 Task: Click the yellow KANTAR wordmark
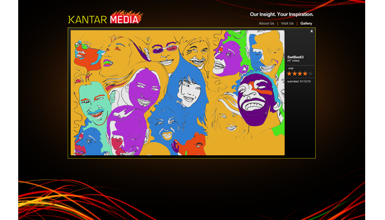point(87,20)
